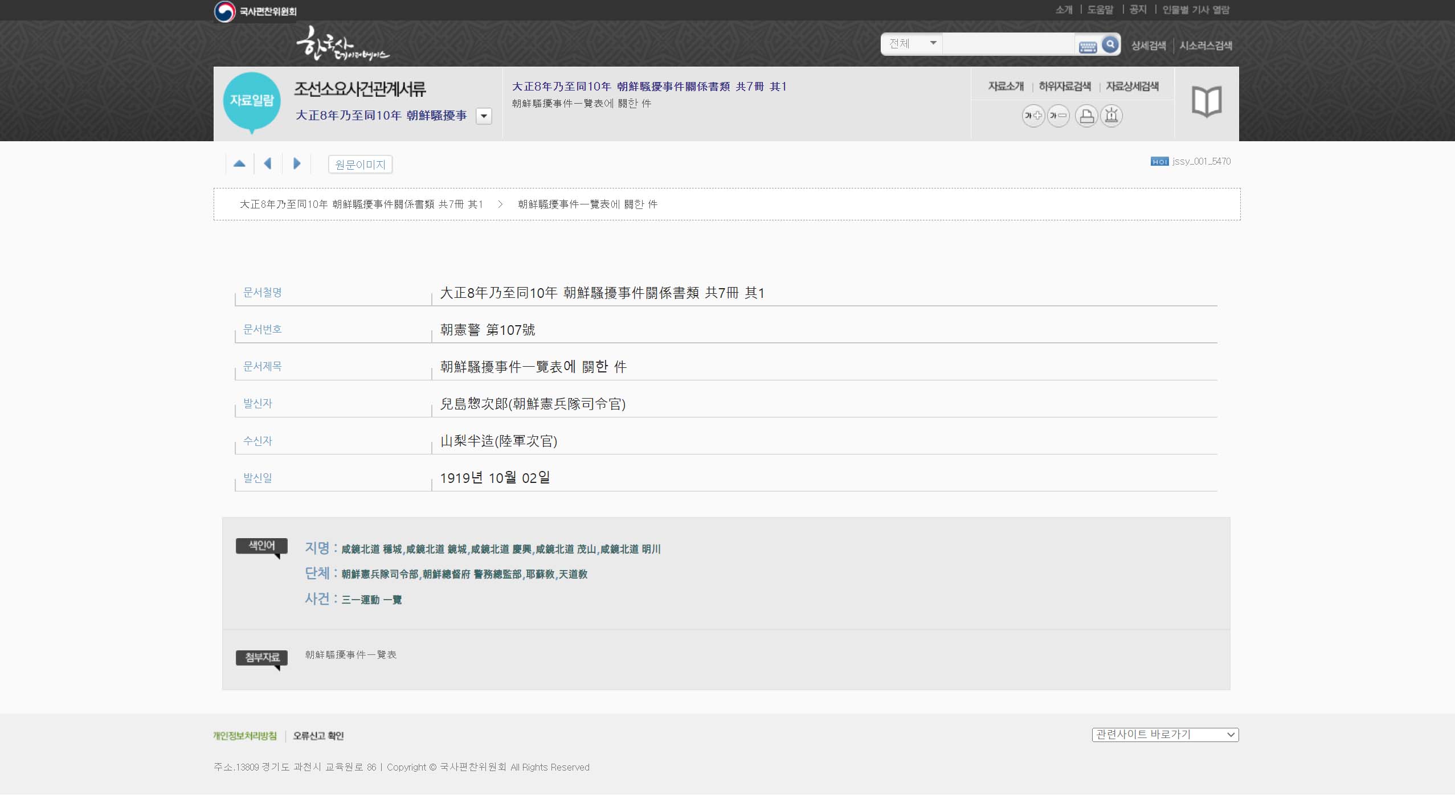Go up one level with up arrow
Viewport: 1455px width, 795px height.
click(239, 164)
